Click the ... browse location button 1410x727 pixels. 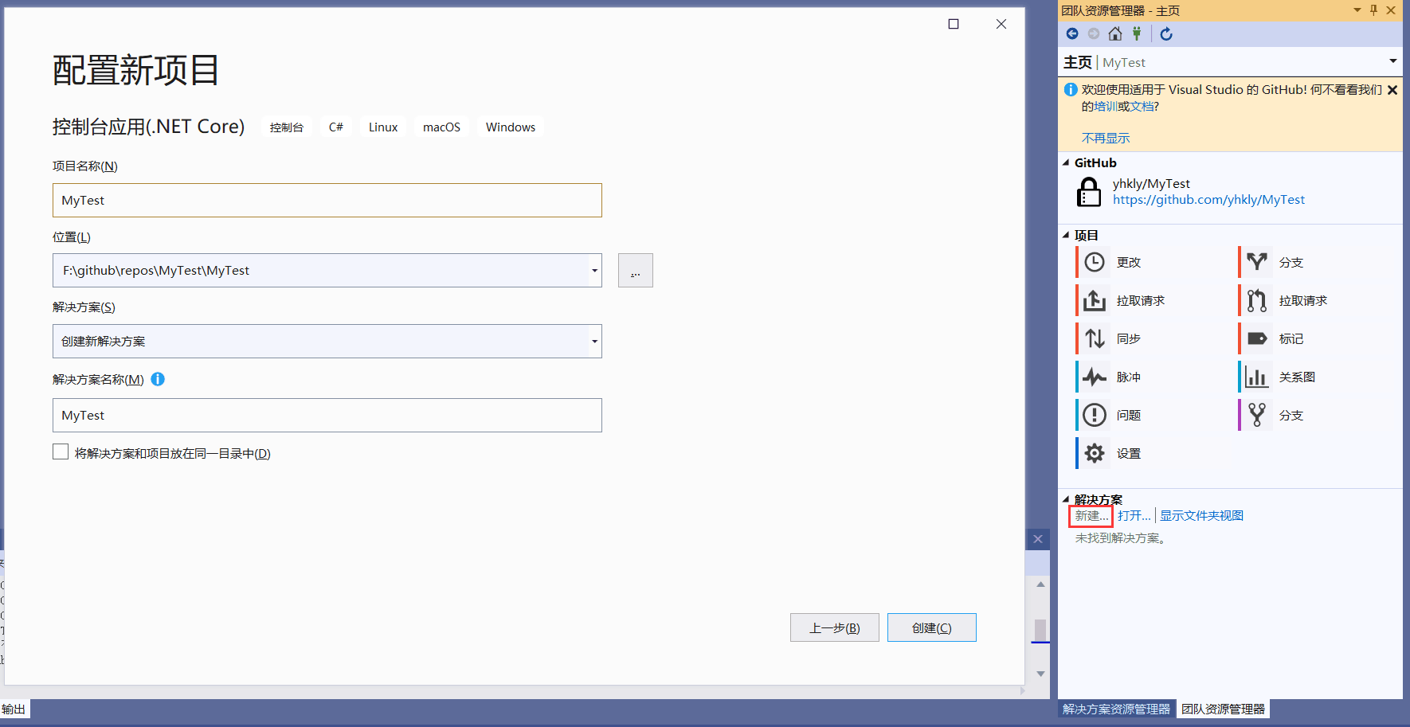(x=636, y=271)
